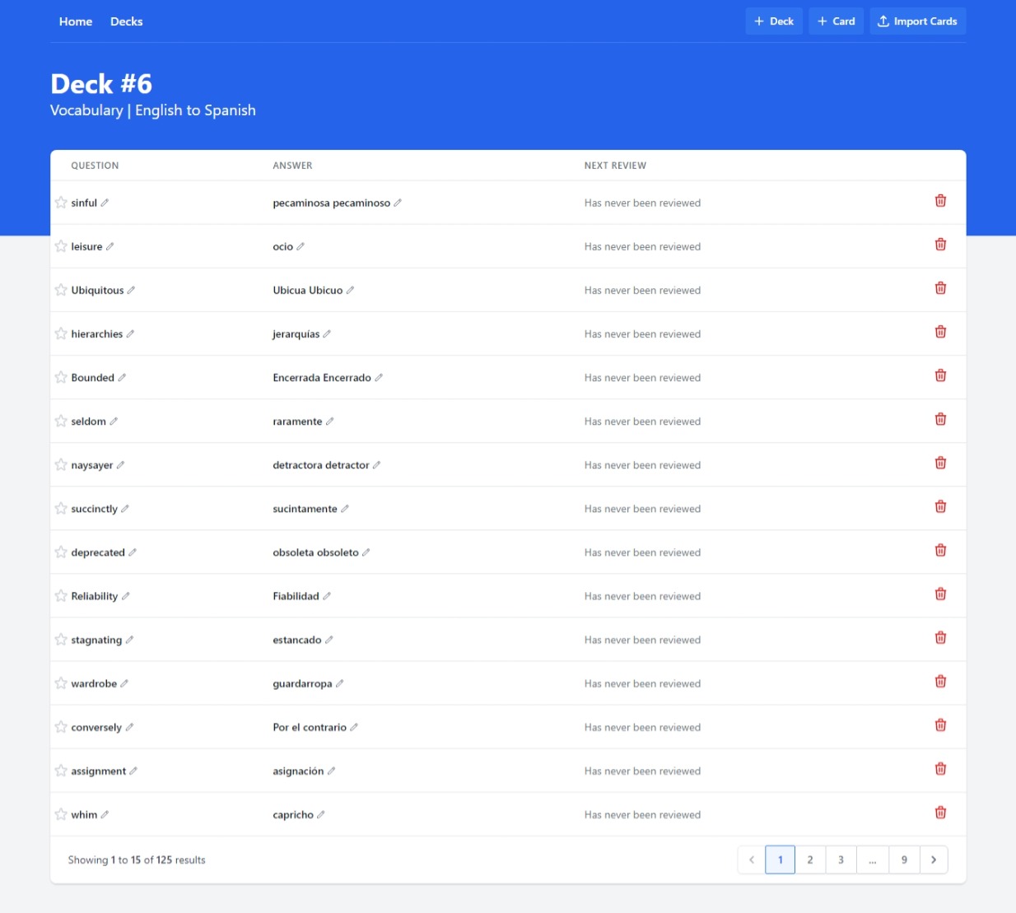1016x913 pixels.
Task: Edit answer 'raramente' pencil icon
Action: 330,421
